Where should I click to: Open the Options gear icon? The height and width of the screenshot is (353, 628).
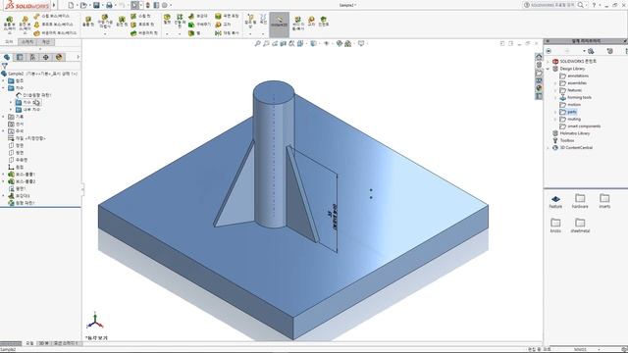[x=164, y=5]
